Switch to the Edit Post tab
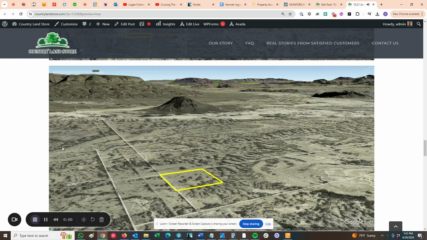The image size is (427, 240). click(329, 5)
